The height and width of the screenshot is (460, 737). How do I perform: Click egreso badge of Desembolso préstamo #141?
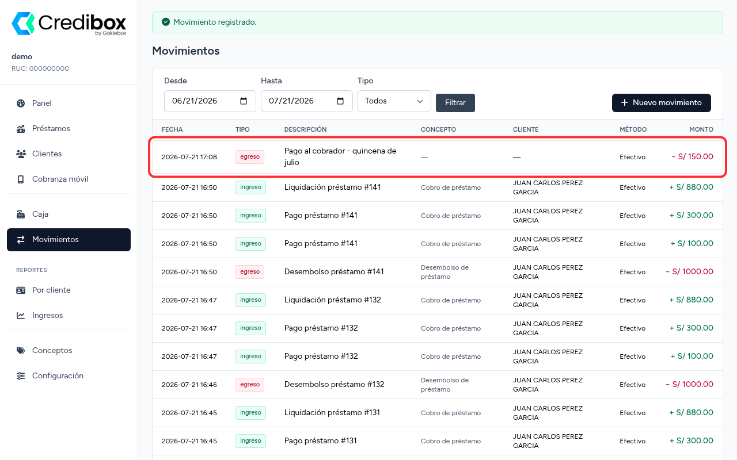click(x=250, y=272)
